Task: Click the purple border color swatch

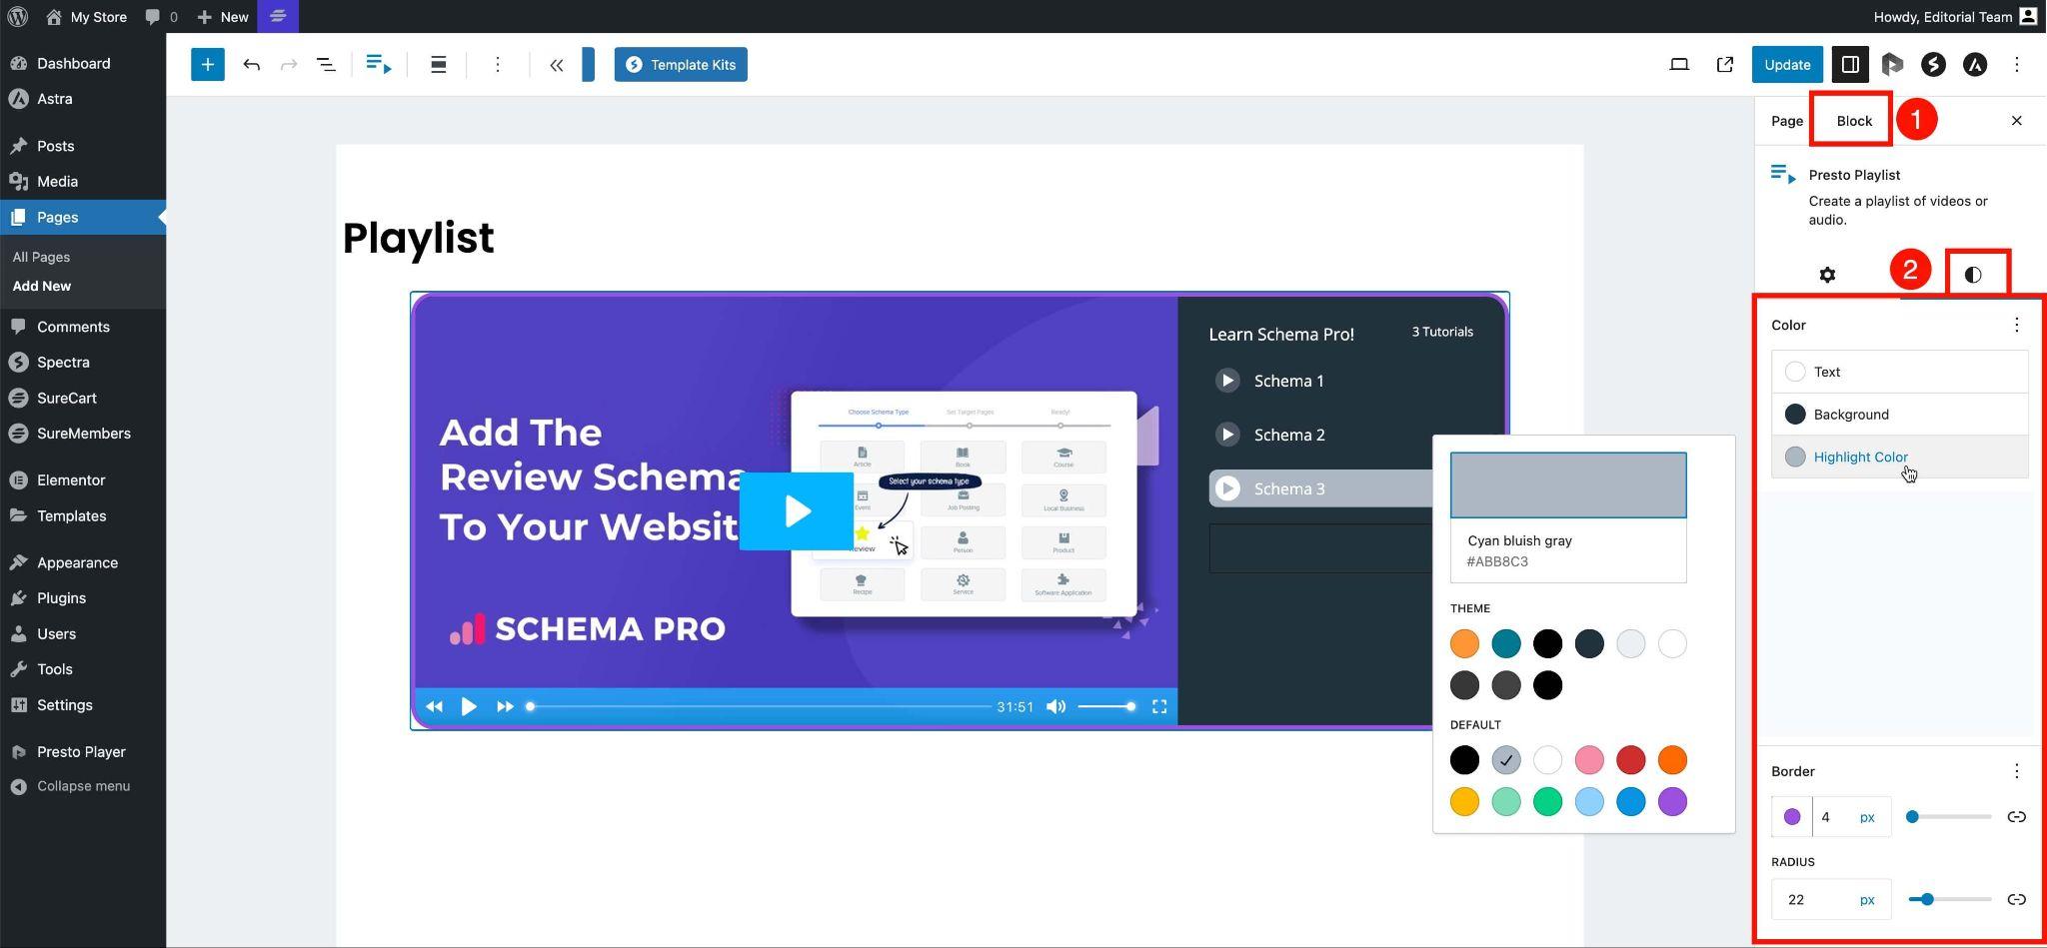Action: 1792,817
